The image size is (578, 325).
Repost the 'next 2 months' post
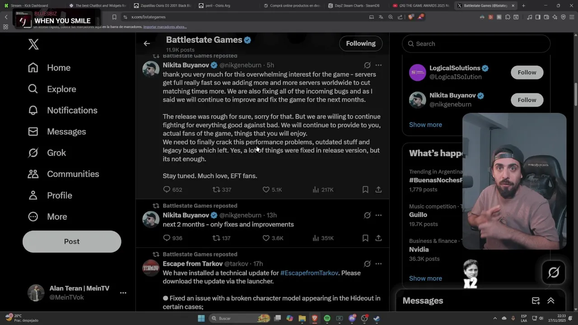[x=222, y=238]
